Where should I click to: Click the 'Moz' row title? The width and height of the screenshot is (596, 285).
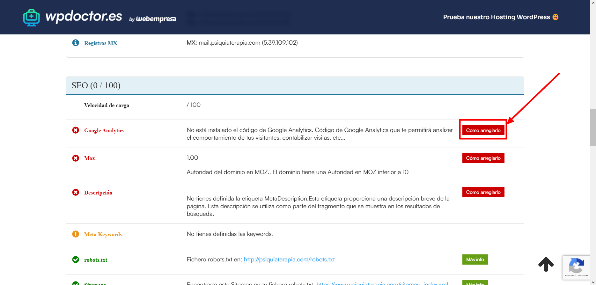click(x=89, y=158)
